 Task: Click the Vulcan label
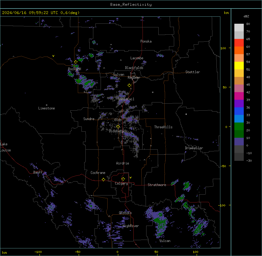(x=165, y=241)
